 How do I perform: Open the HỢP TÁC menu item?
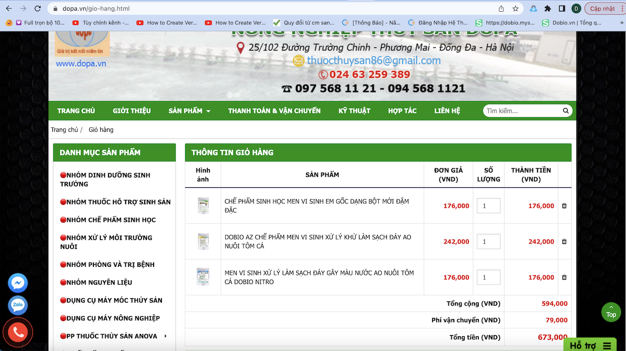click(x=402, y=111)
